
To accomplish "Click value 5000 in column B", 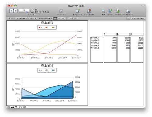I will 128,43.
